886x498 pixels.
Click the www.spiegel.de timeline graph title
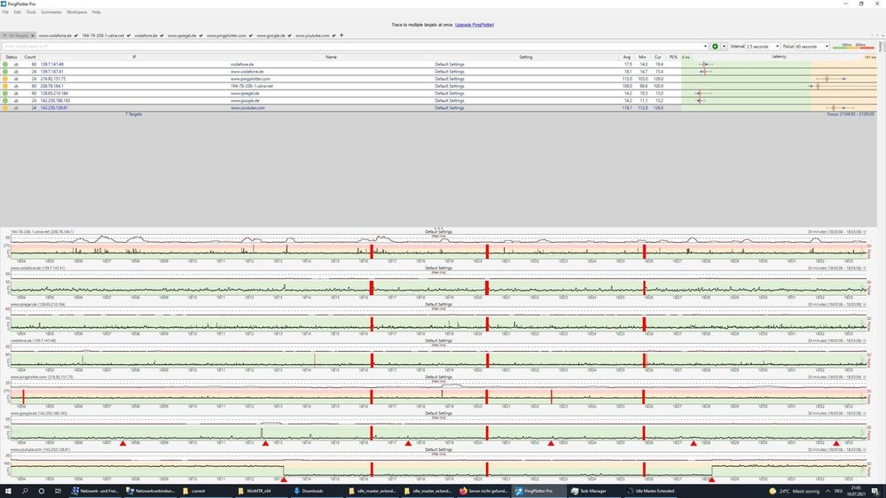point(38,304)
